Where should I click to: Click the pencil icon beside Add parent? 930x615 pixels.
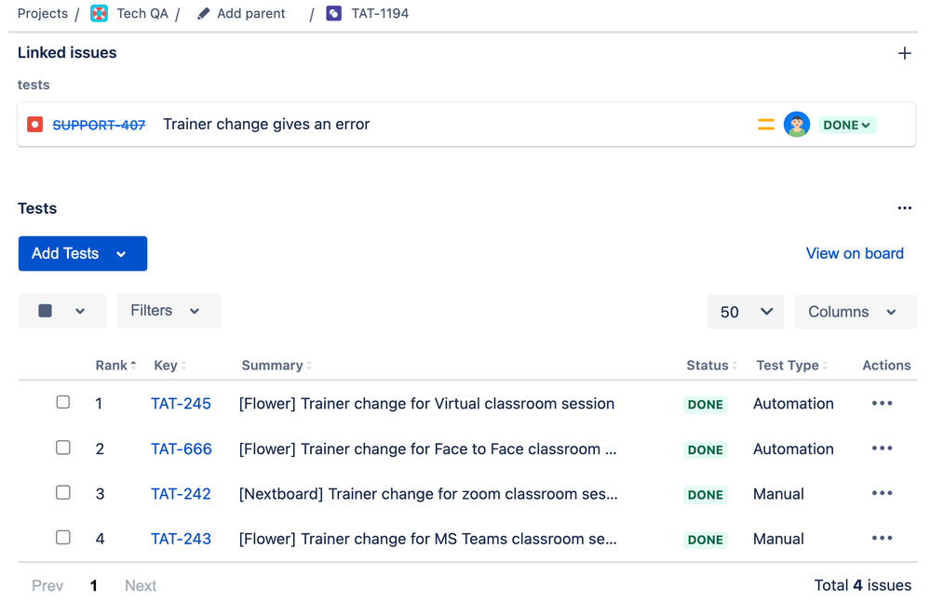click(x=204, y=14)
